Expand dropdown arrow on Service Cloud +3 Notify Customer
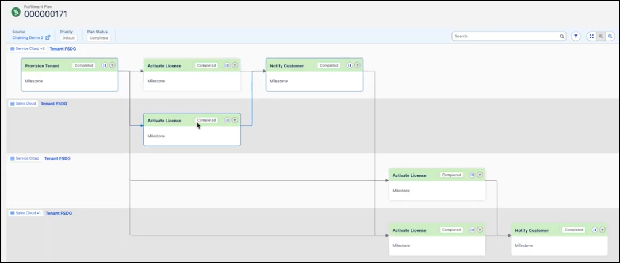 pos(358,65)
